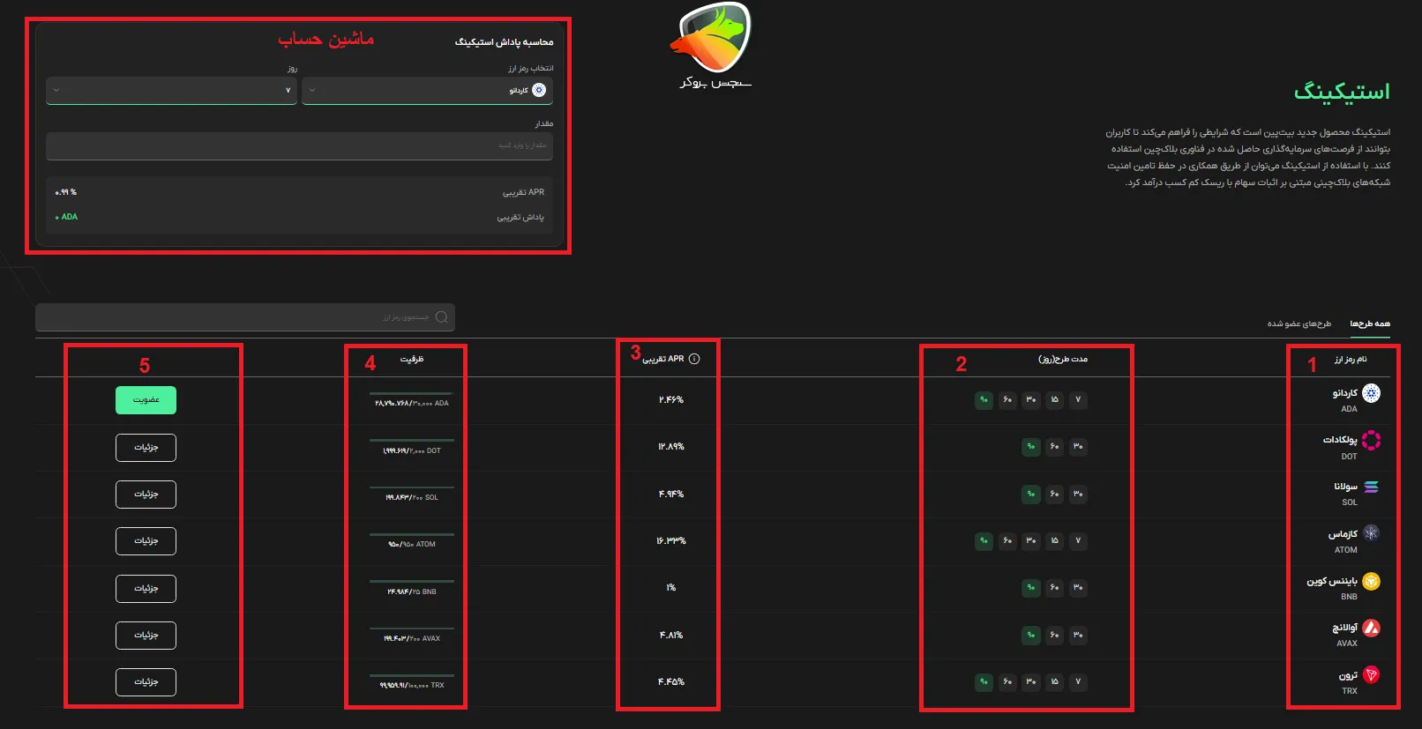
Task: Click the green ADA estimated reward value
Action: [66, 217]
